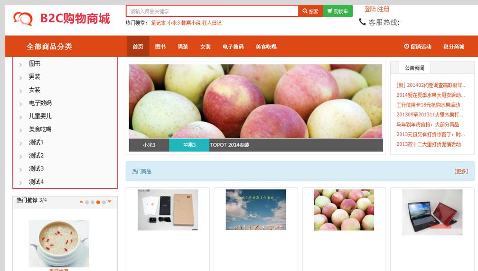Click the 登陆 login link
This screenshot has height=271, width=478.
point(370,9)
